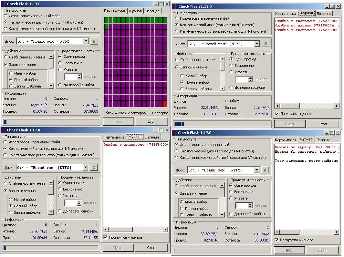Screen dimensions: 344x257
Task: Click log line 'Проход #1 завершен, найдено'
Action: point(307,152)
